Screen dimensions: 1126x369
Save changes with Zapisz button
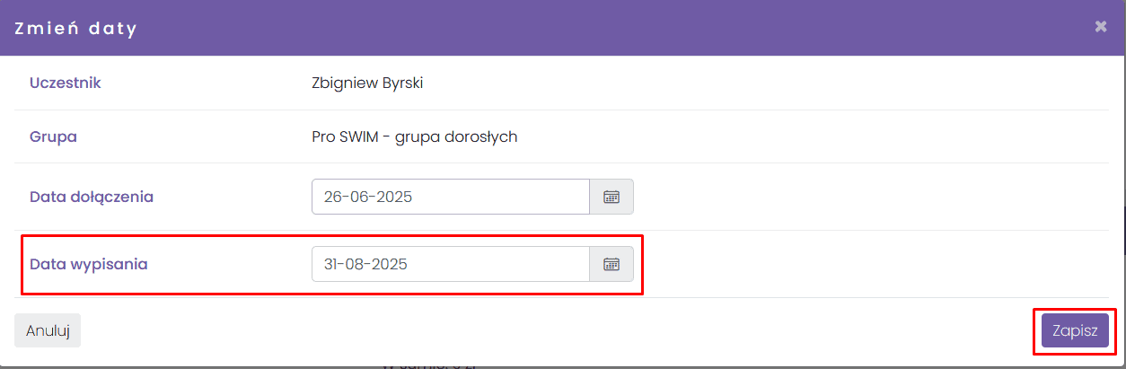click(1075, 329)
